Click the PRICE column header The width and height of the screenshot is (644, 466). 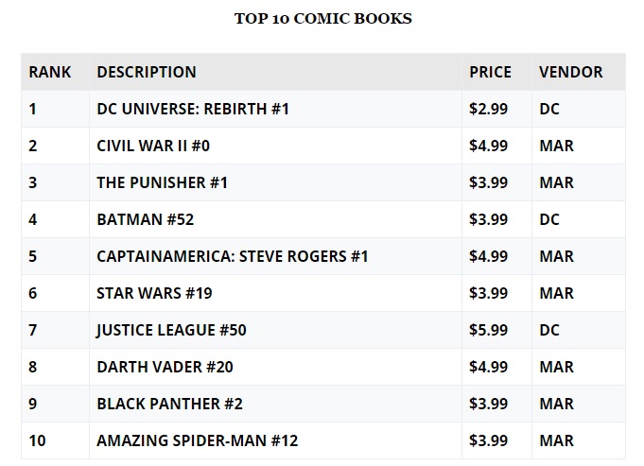490,72
